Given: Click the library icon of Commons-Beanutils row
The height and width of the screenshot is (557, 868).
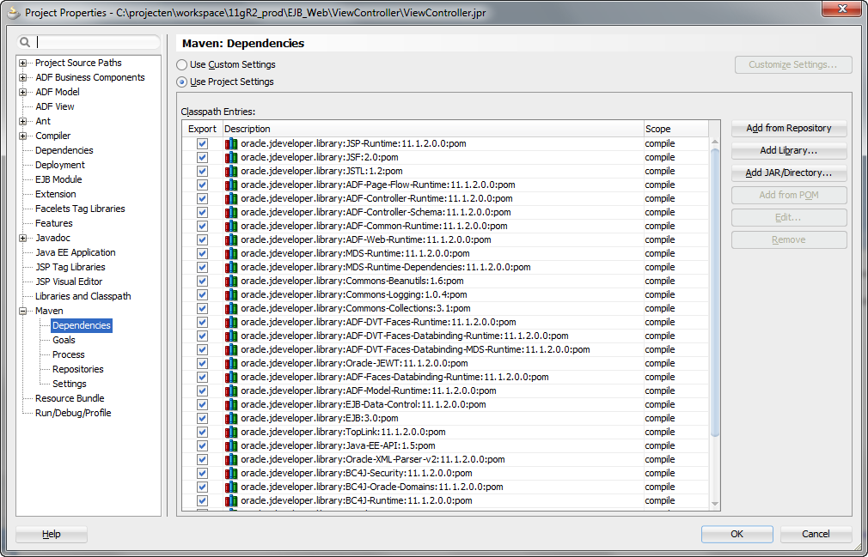Looking at the screenshot, I should [x=231, y=281].
